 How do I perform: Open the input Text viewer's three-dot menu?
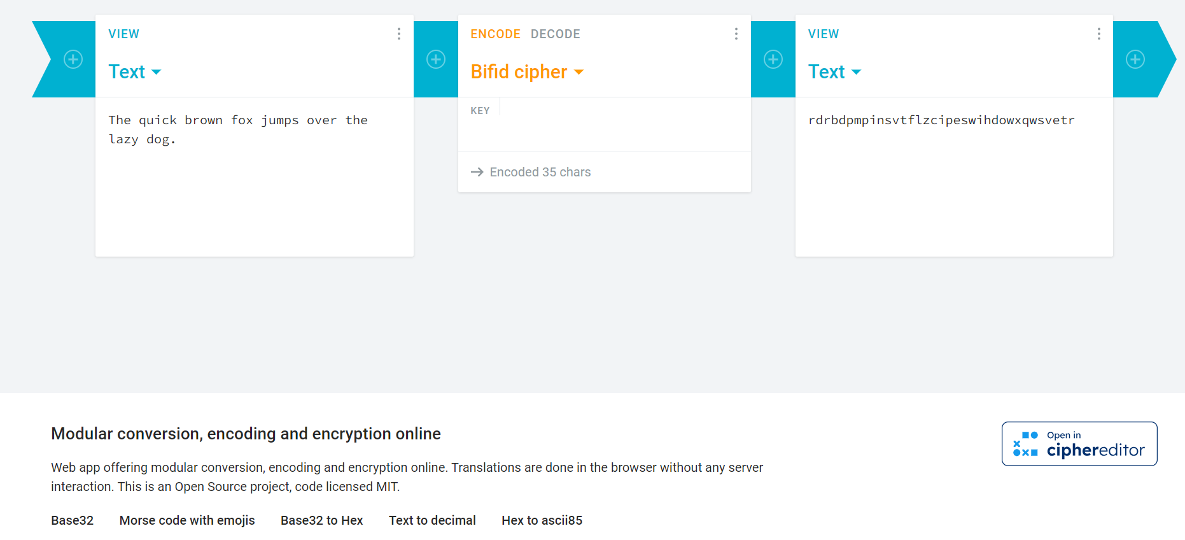(399, 34)
